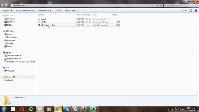Image resolution: width=199 pixels, height=112 pixels.
Task: Select MP3 Player v1.3.cs file icon
Action: (x=39, y=25)
